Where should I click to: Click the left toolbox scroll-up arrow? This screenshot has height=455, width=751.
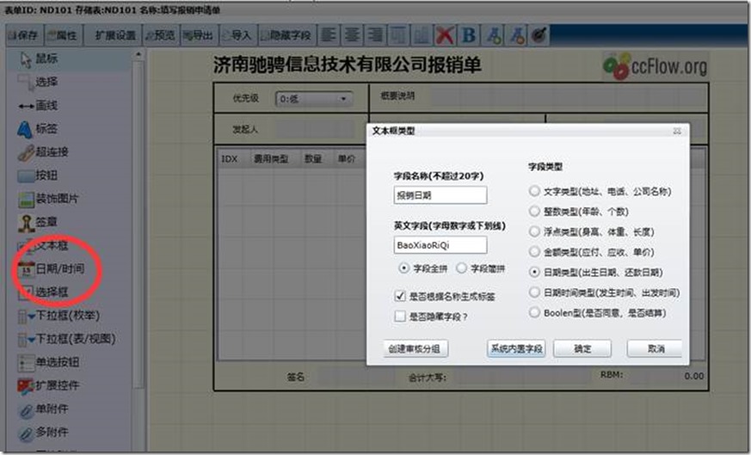(138, 54)
